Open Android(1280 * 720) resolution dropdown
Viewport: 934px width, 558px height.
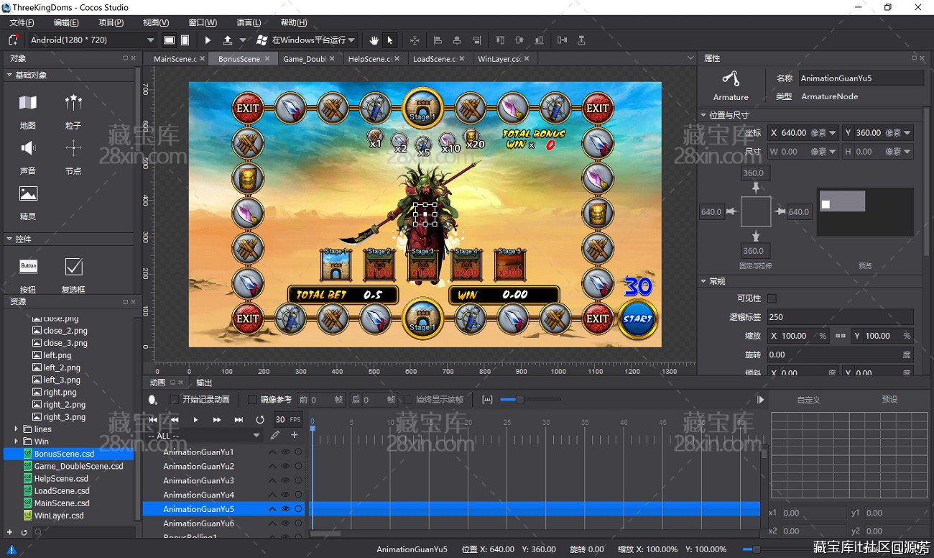click(92, 40)
